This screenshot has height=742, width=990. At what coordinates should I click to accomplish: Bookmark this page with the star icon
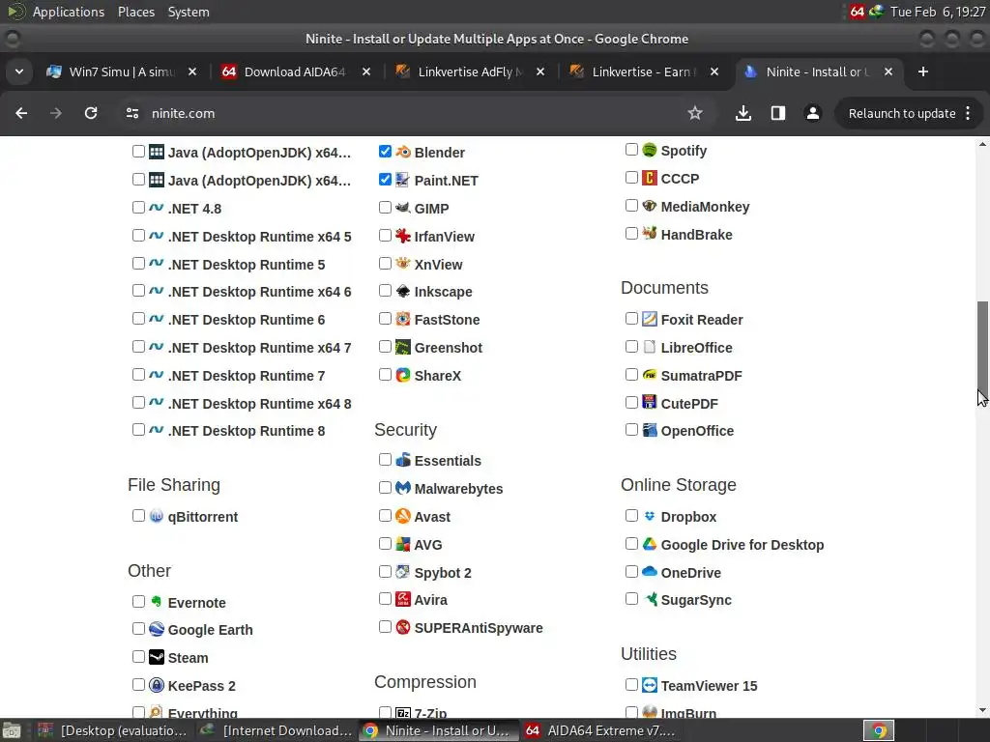695,113
